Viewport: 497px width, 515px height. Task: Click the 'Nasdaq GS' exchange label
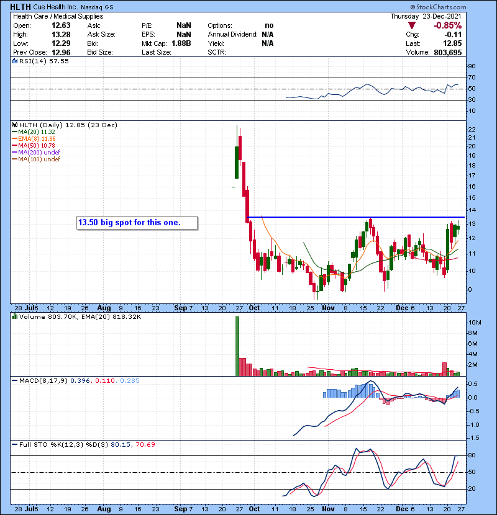97,7
